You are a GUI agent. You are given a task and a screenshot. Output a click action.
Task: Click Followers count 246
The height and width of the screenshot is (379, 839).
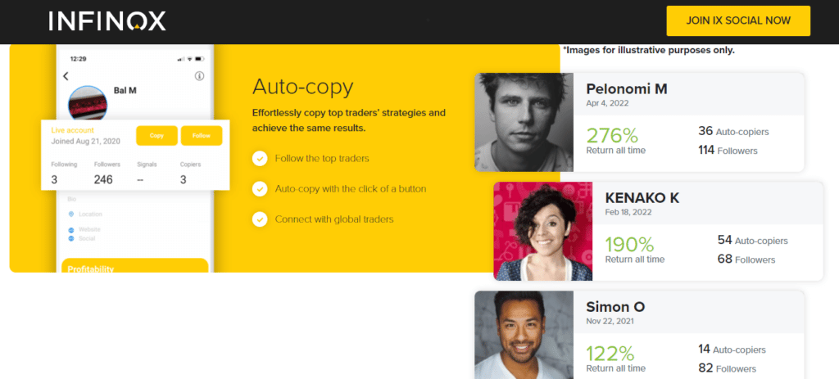tap(103, 179)
